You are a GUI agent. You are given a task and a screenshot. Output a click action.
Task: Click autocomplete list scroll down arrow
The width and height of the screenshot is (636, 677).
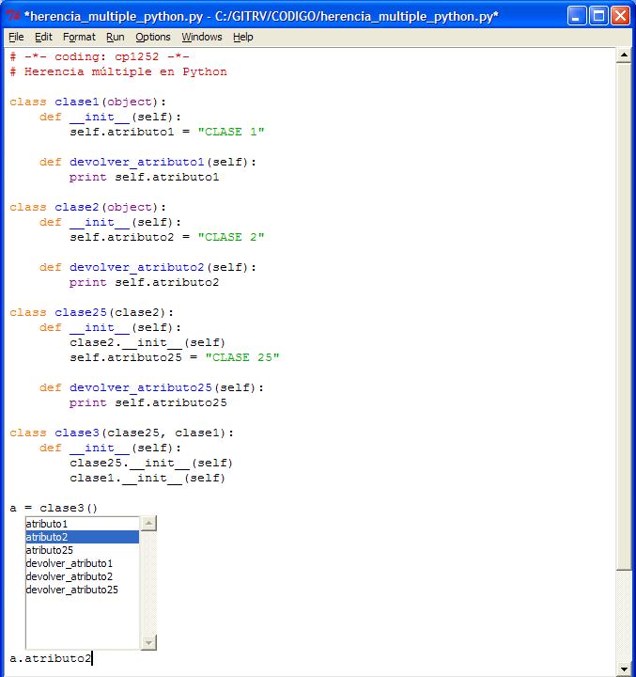(148, 642)
